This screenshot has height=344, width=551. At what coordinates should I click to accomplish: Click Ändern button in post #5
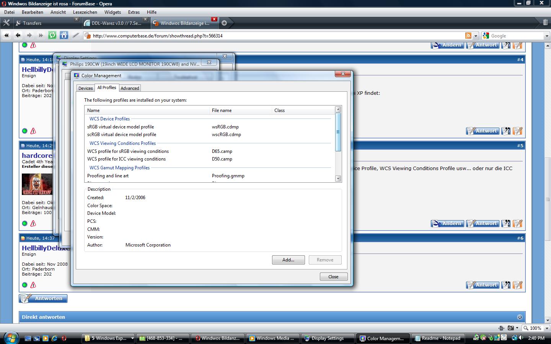tap(447, 223)
